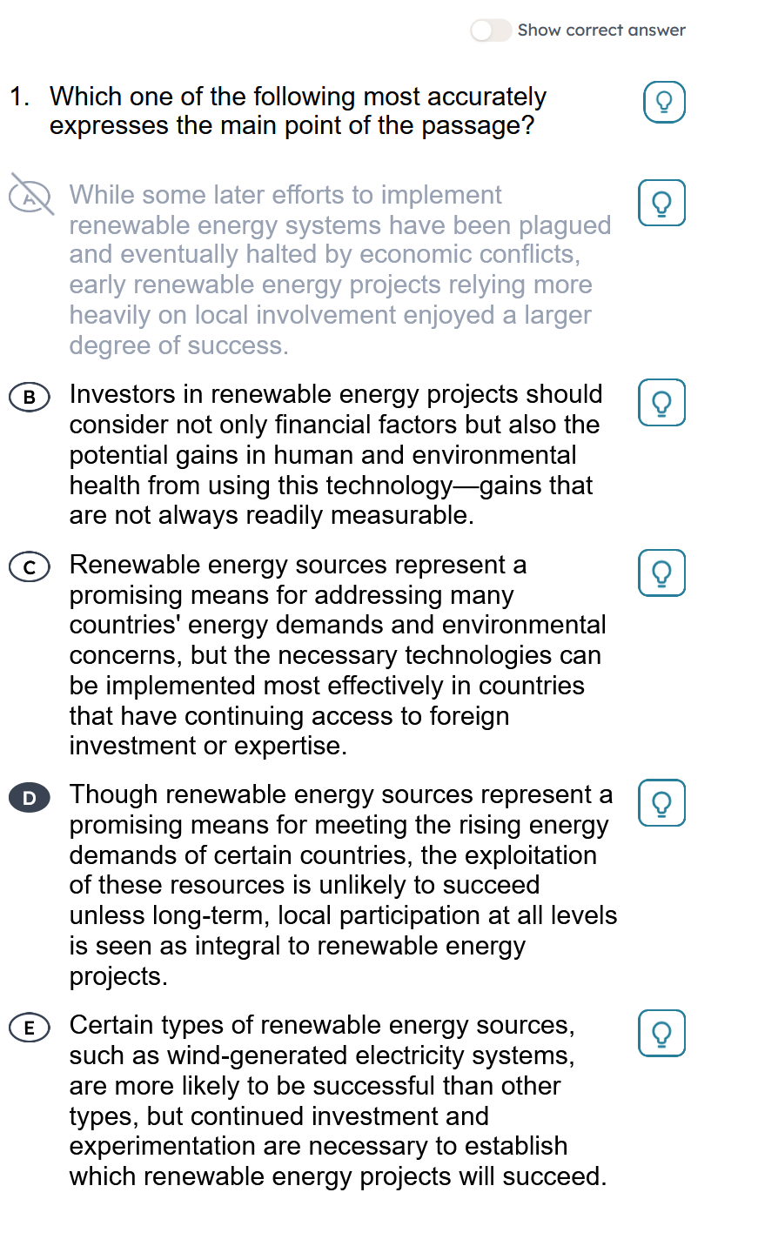The image size is (758, 1246).
Task: Deselect the filled answer D bubble
Action: click(30, 798)
